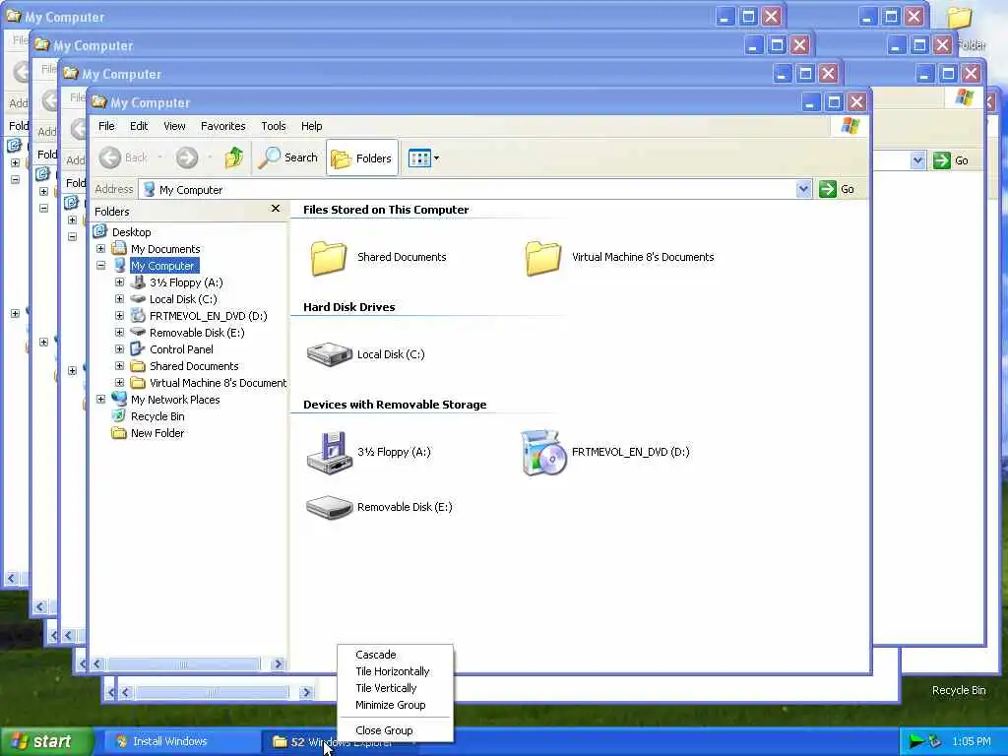Open address dropdown in background window
This screenshot has width=1008, height=756.
click(918, 160)
